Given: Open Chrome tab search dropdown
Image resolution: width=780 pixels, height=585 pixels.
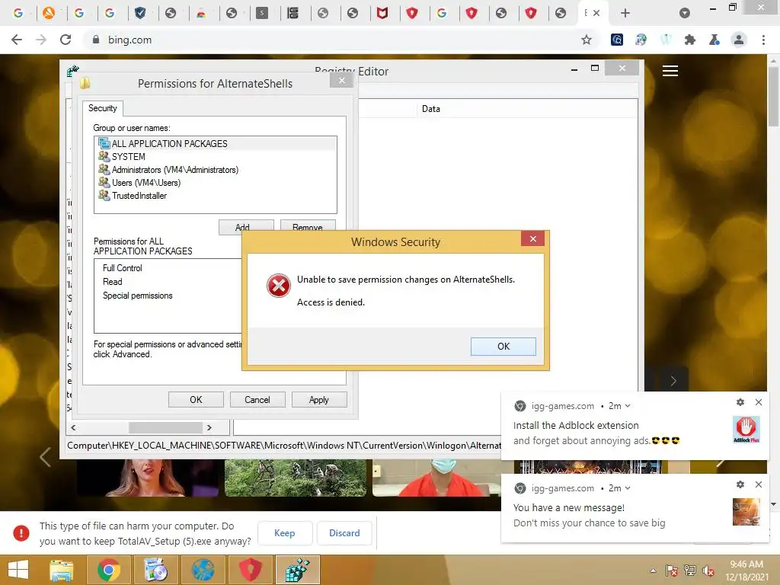Looking at the screenshot, I should click(685, 13).
